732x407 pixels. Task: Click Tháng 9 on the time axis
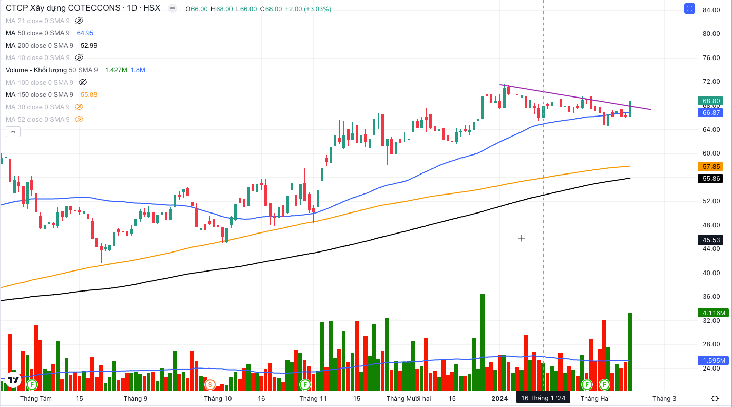click(x=136, y=398)
